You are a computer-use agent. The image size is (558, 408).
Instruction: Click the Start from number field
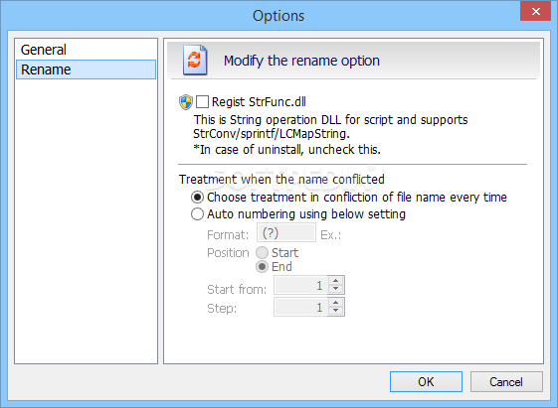[x=300, y=285]
